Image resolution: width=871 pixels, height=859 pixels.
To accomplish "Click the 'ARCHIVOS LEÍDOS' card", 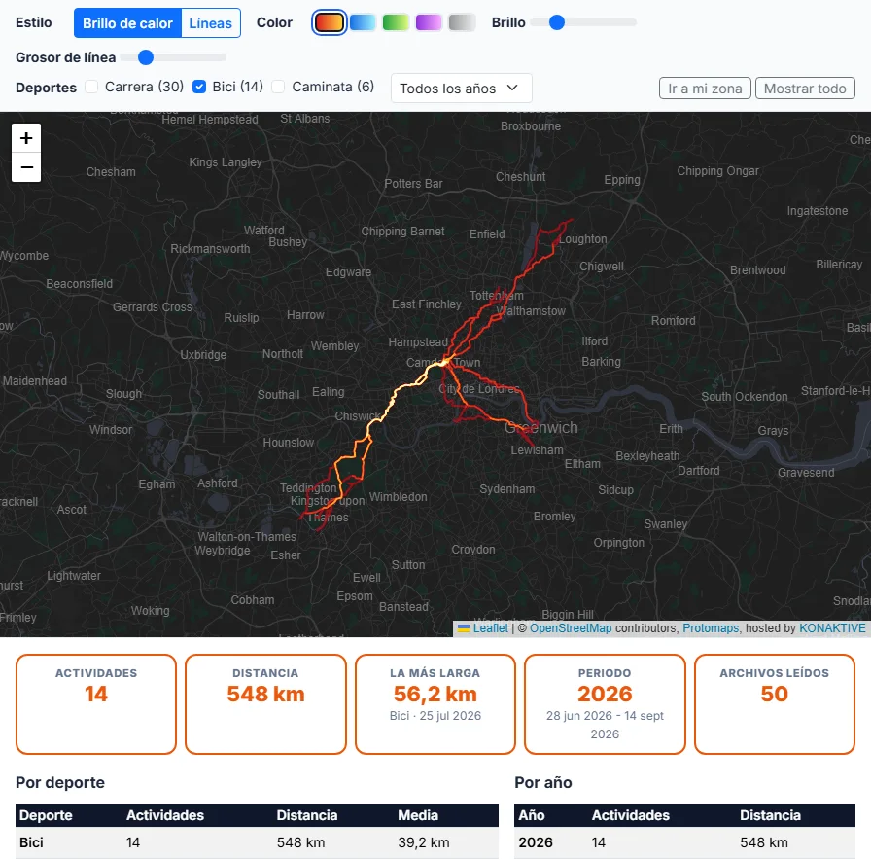I will pyautogui.click(x=775, y=704).
